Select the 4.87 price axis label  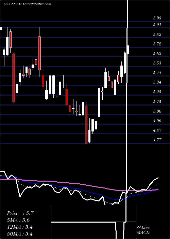point(157,130)
